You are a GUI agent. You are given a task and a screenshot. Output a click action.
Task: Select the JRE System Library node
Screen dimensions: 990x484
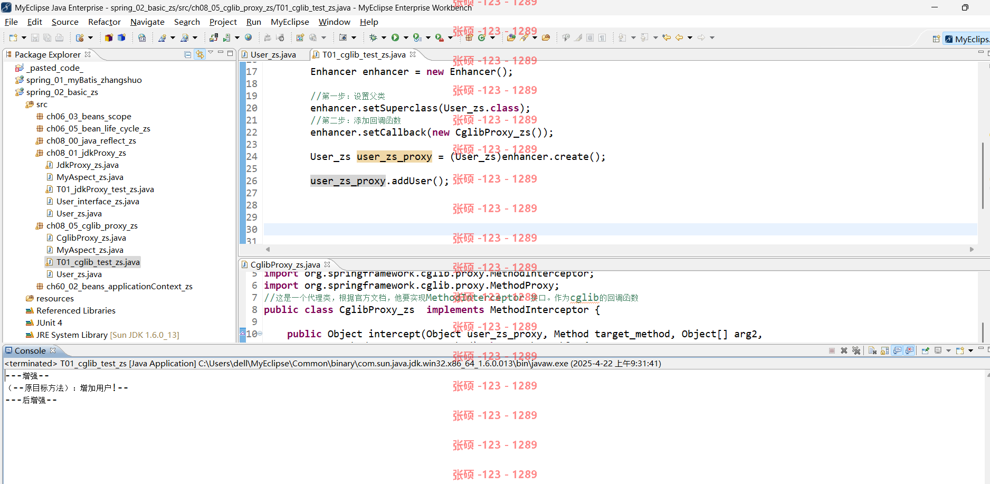107,335
